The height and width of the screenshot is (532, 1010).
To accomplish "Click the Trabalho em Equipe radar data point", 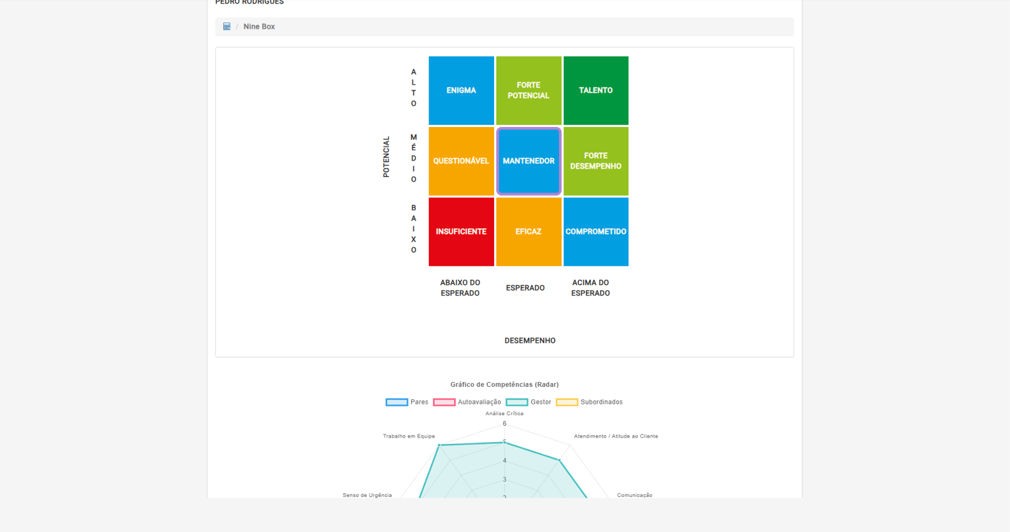I will [439, 445].
